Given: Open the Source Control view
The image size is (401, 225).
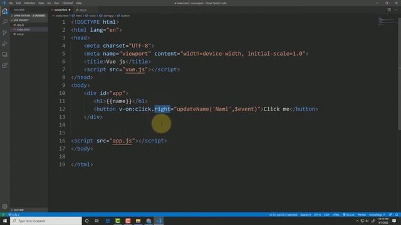Looking at the screenshot, I should [5, 32].
